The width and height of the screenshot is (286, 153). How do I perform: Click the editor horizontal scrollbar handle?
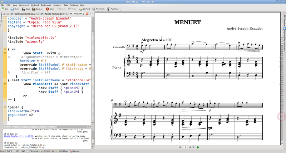31,127
